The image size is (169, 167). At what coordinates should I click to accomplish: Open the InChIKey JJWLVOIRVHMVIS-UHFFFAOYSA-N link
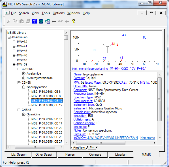[x=112, y=138]
